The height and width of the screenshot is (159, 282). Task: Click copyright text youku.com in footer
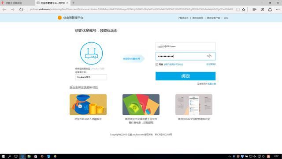[138, 134]
